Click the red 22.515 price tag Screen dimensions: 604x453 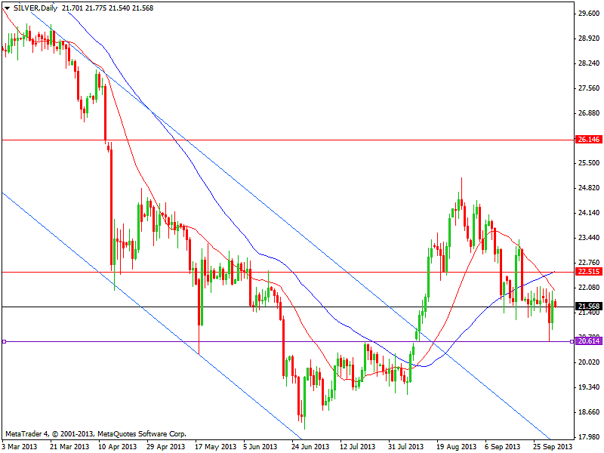pyautogui.click(x=587, y=272)
